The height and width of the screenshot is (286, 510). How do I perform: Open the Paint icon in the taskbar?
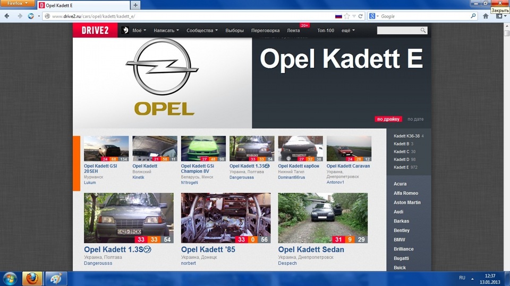point(56,279)
